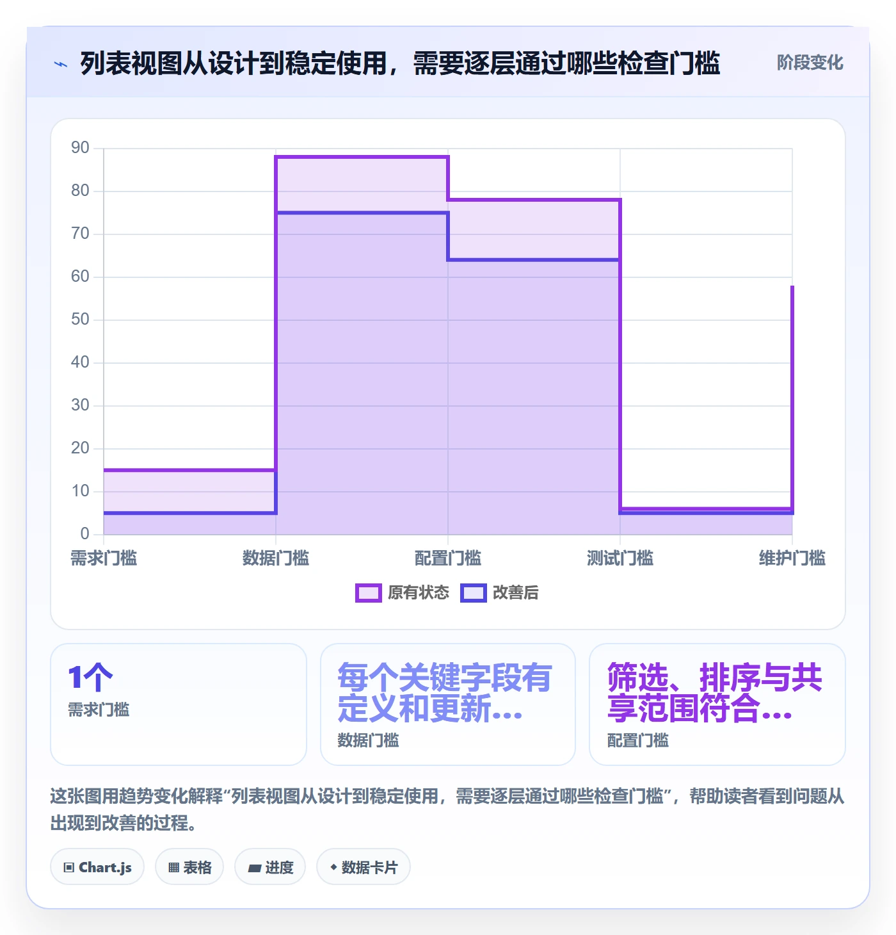
Task: Click the 90 y-axis value
Action: tap(80, 148)
